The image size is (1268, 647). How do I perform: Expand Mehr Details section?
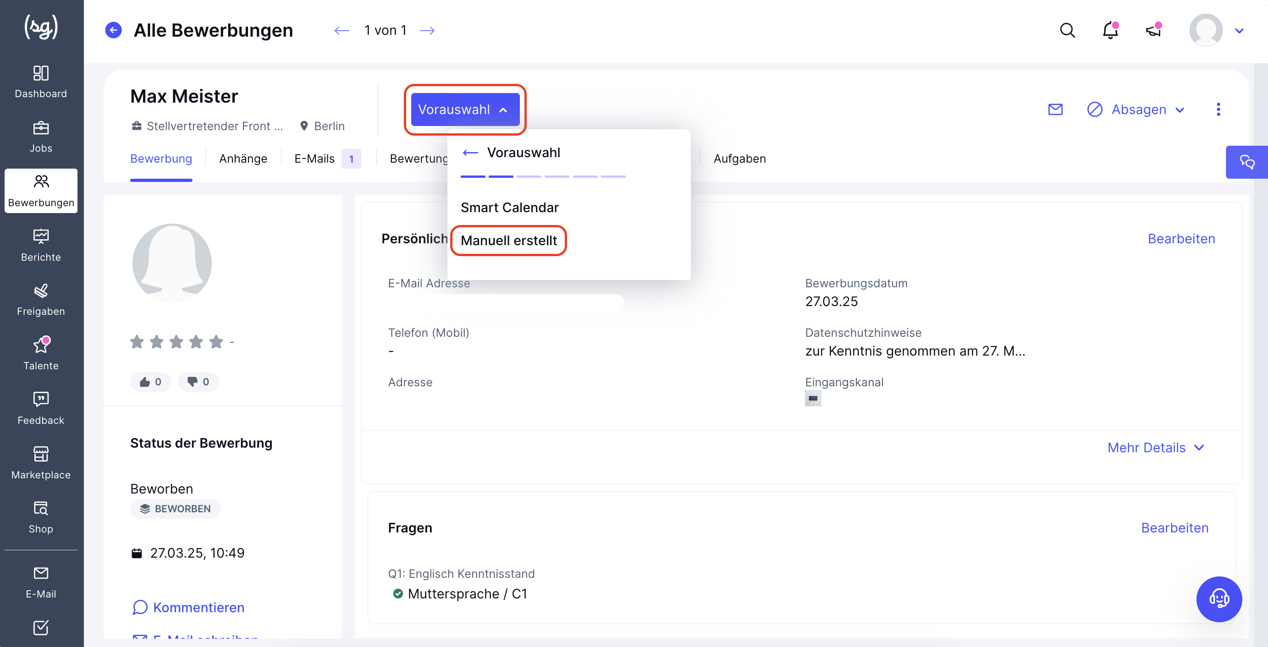1156,448
